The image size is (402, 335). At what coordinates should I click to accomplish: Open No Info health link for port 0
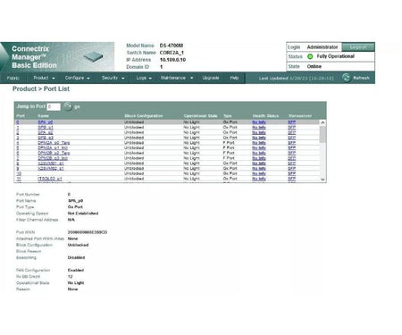click(x=259, y=122)
